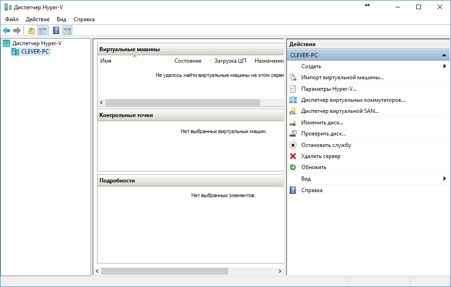
Task: Open 'Импорт виртуальной машины...' action
Action: 342,77
